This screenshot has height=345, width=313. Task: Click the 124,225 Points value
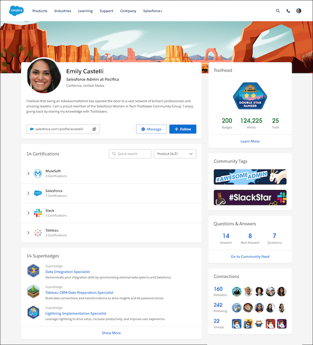point(251,121)
